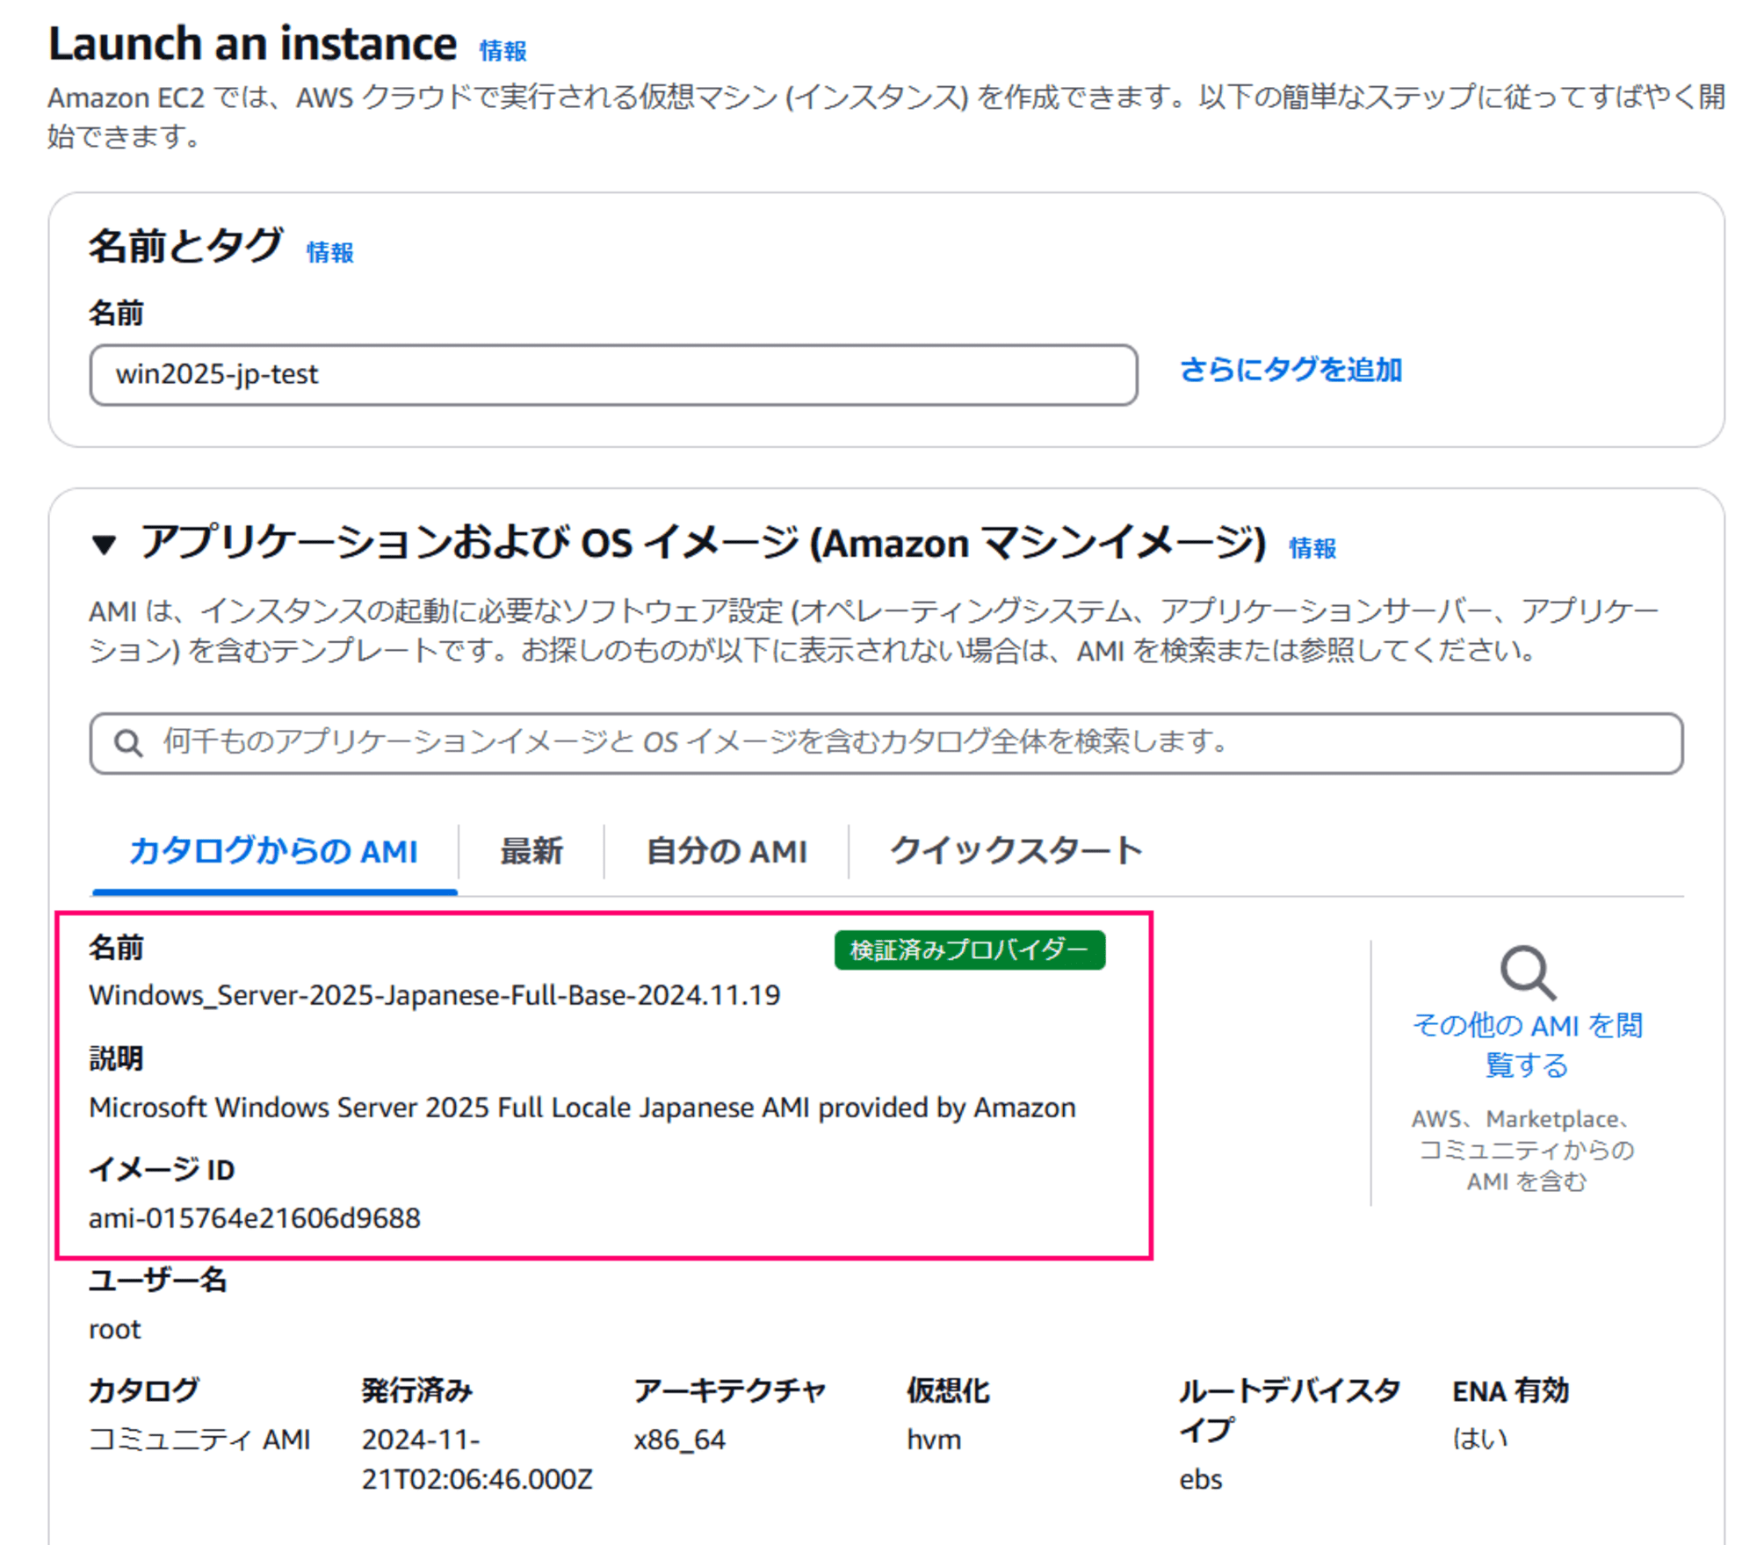
Task: Open 情報 link next to Launch an instance
Action: pyautogui.click(x=503, y=51)
